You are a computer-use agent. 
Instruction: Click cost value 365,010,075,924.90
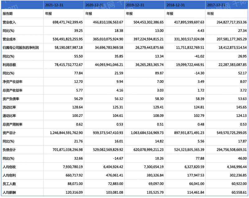108,39
